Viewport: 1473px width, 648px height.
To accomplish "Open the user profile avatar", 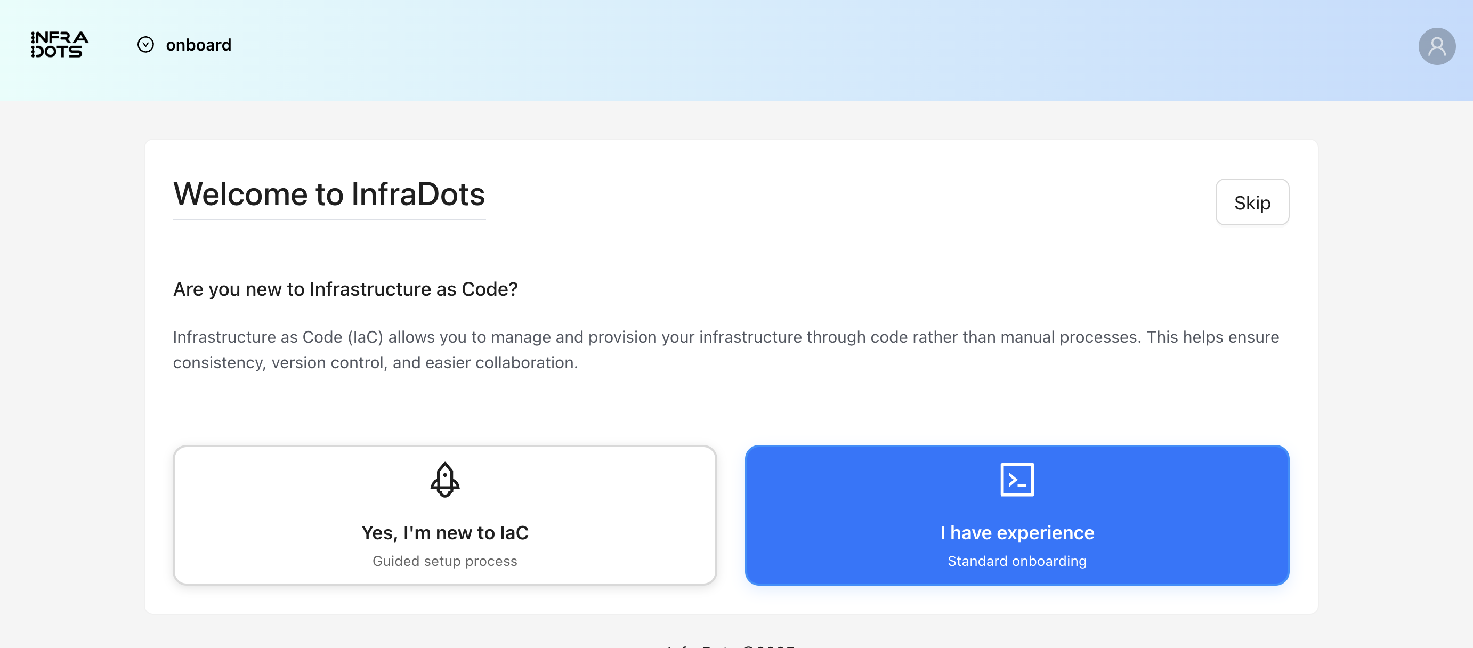I will click(x=1436, y=46).
